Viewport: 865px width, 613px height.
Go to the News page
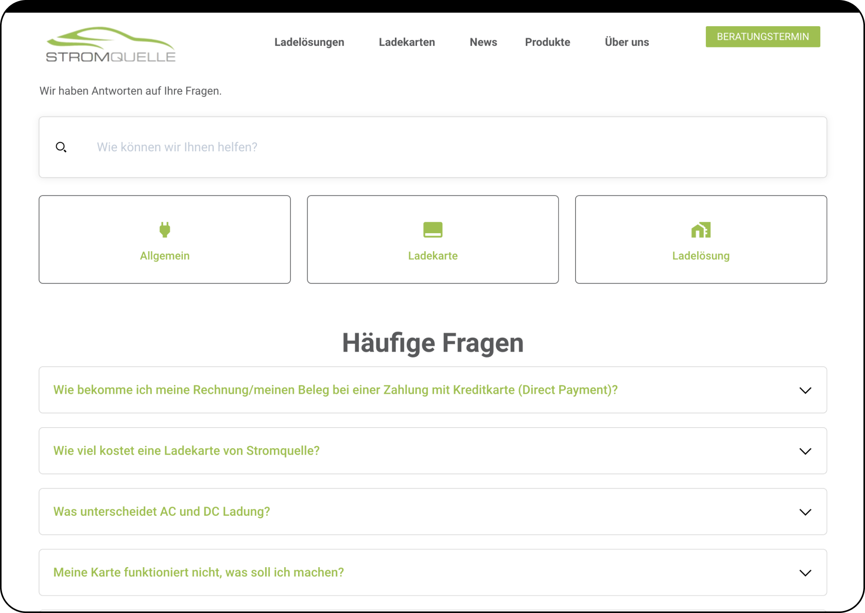click(x=483, y=42)
